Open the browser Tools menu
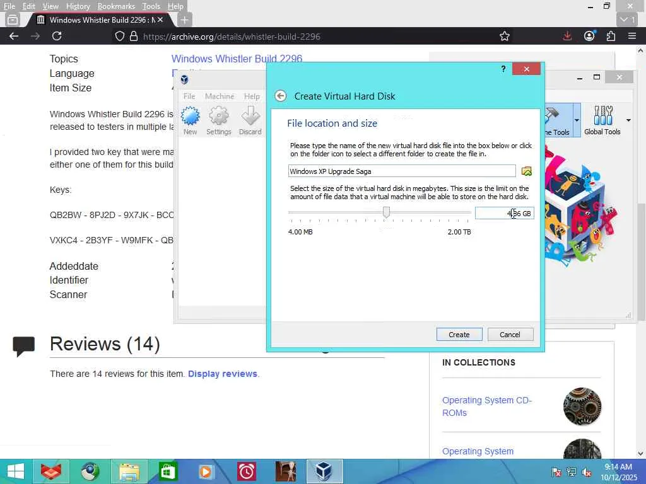Screen dimensions: 646x484 [x=151, y=6]
